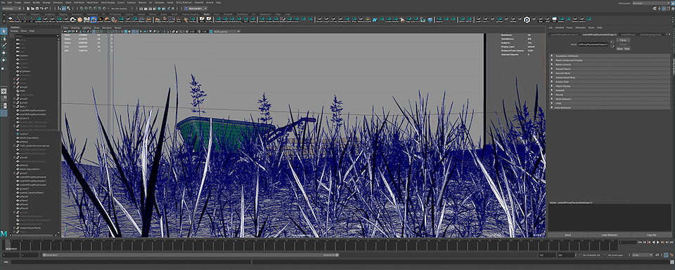Click the mesh name field in Attribute Editor
The width and height of the screenshot is (675, 270).
(x=593, y=44)
